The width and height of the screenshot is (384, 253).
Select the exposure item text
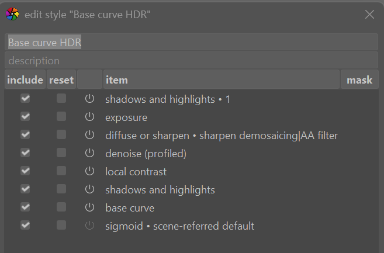click(x=126, y=118)
